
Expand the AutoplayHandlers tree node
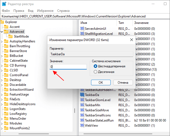pyautogui.click(x=2, y=42)
